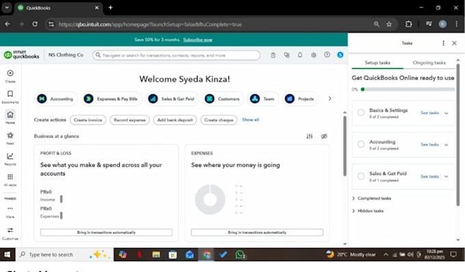Click the Tasks panel scrollbar

458,135
